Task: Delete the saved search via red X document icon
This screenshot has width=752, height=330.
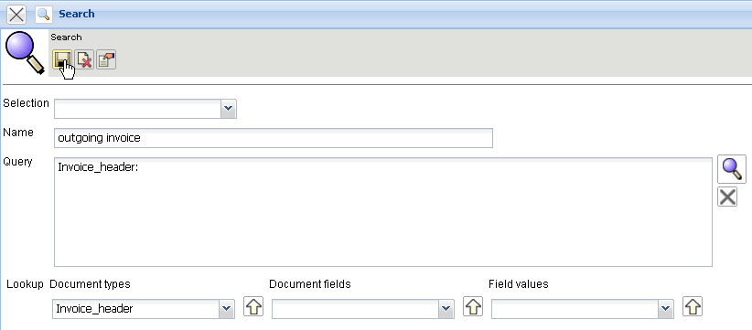Action: pyautogui.click(x=84, y=59)
